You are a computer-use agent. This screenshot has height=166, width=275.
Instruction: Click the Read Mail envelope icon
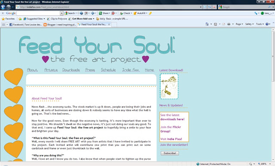coord(223,24)
